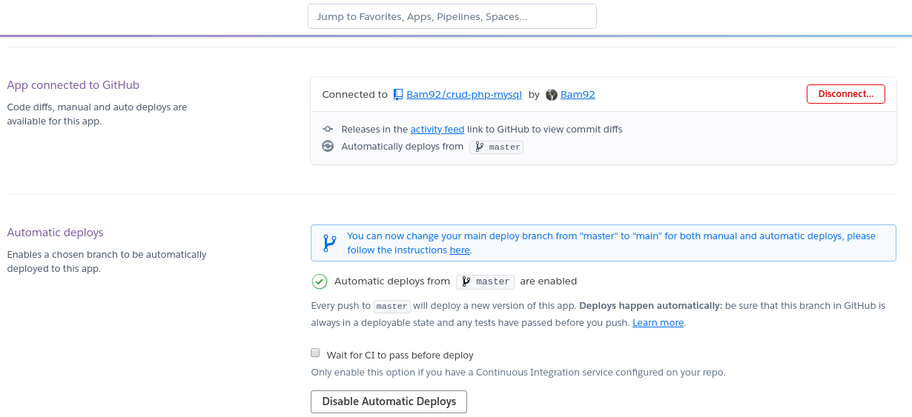Image resolution: width=912 pixels, height=417 pixels.
Task: Click 'Only enable this option' helper text
Action: pyautogui.click(x=518, y=373)
